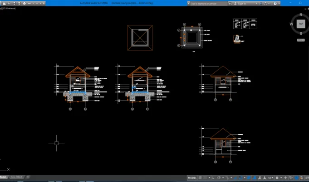Click the MODEL space button in the status bar

[192, 177]
